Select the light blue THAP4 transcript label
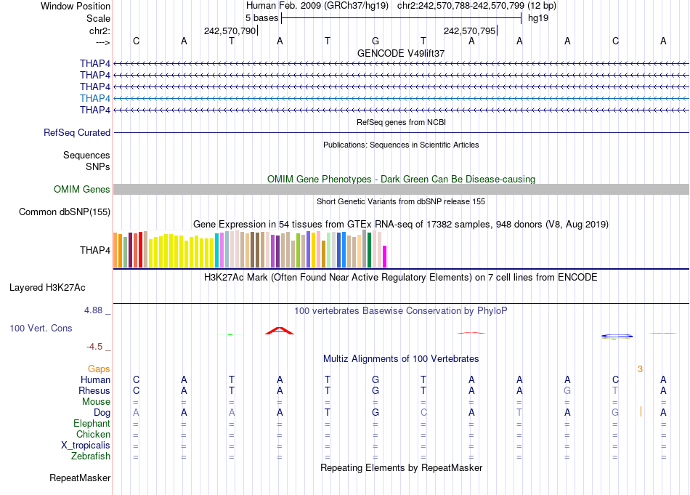This screenshot has width=690, height=495. click(x=95, y=98)
